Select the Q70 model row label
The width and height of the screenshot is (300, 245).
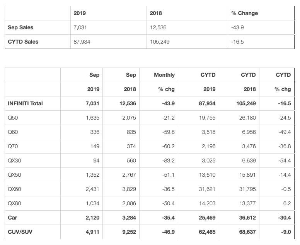pyautogui.click(x=13, y=146)
